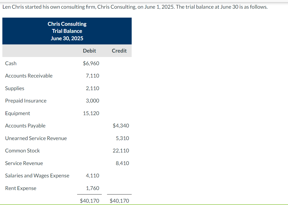Select the Supplies account label
The height and width of the screenshot is (205, 288).
[x=14, y=88]
